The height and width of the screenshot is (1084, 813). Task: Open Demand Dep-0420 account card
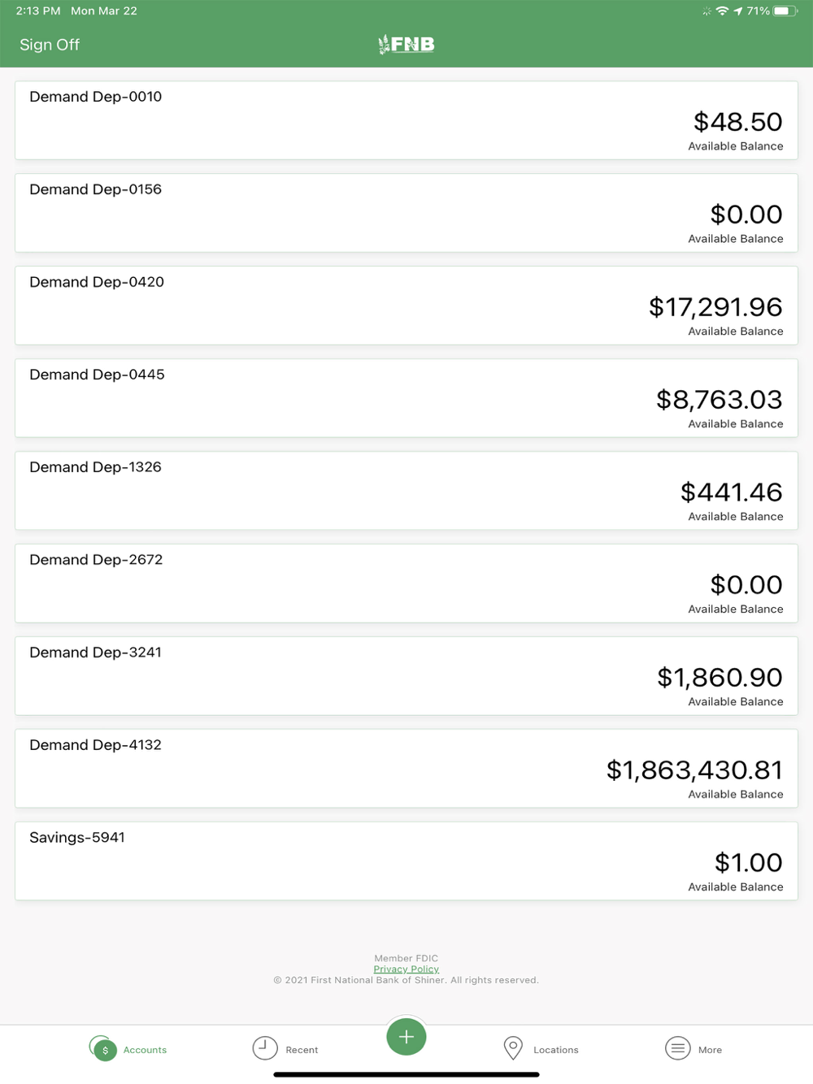(x=406, y=306)
